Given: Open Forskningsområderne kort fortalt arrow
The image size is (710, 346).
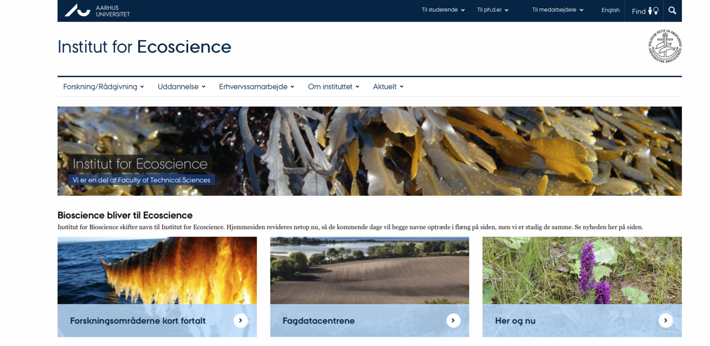Looking at the screenshot, I should [x=240, y=321].
